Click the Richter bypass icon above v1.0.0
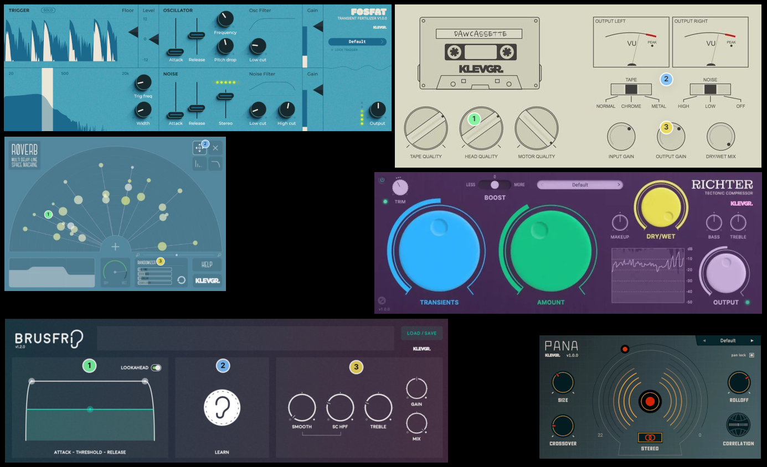The image size is (767, 467). point(382,300)
